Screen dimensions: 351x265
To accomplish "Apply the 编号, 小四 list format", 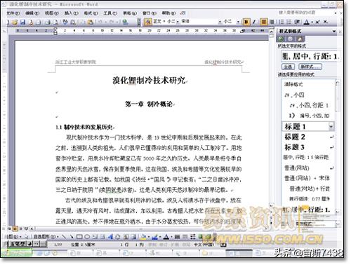I will [309, 116].
